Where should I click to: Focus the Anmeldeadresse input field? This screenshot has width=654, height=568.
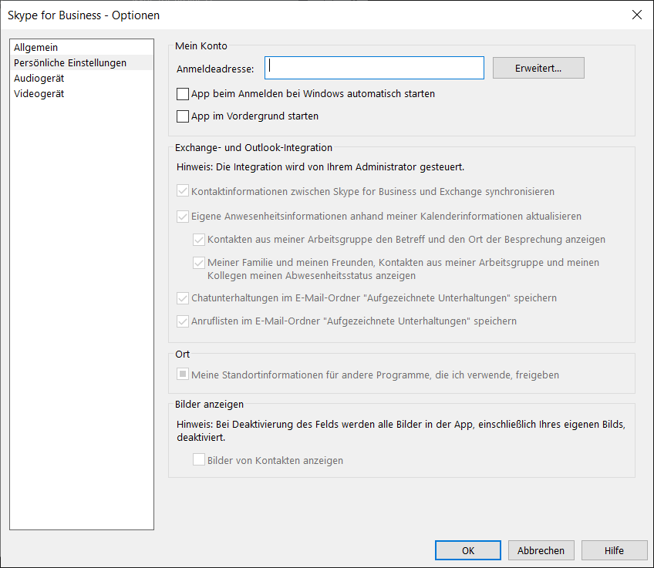pyautogui.click(x=374, y=68)
